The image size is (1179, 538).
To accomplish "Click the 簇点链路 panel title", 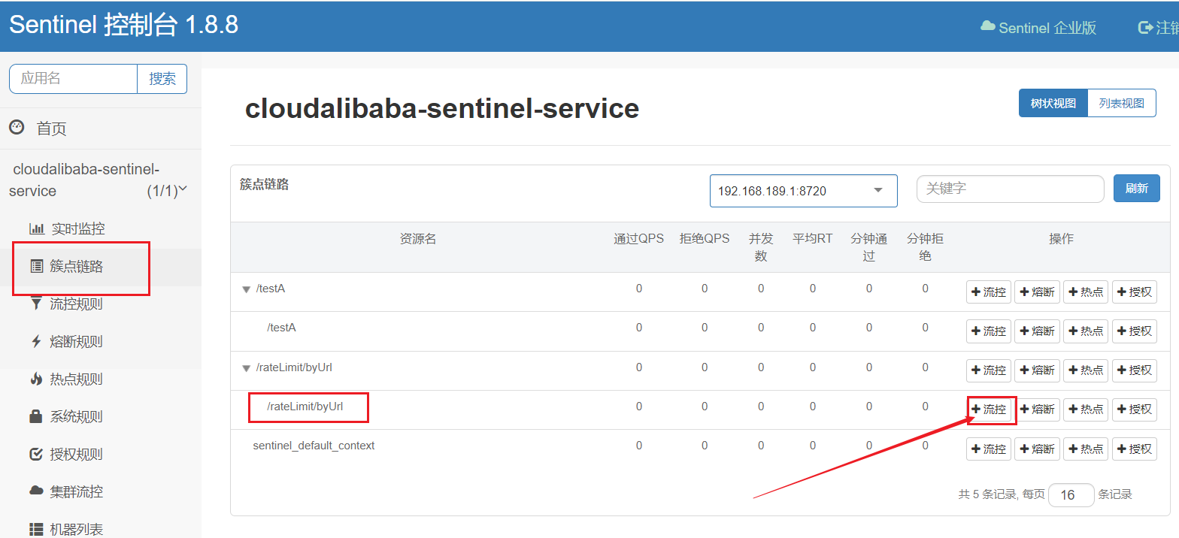I will click(264, 185).
